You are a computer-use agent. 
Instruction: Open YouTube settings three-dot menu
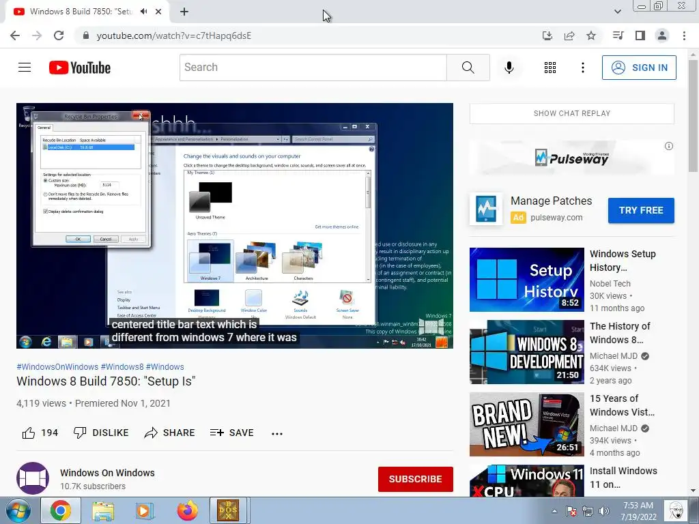pos(583,68)
